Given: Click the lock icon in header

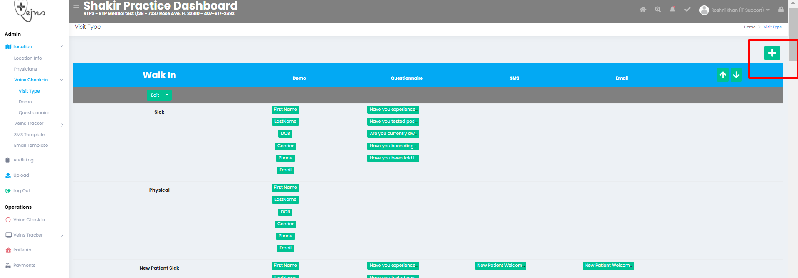Looking at the screenshot, I should pos(781,10).
